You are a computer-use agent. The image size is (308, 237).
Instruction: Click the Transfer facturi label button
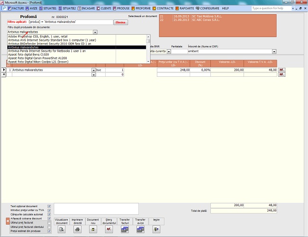(x=125, y=221)
